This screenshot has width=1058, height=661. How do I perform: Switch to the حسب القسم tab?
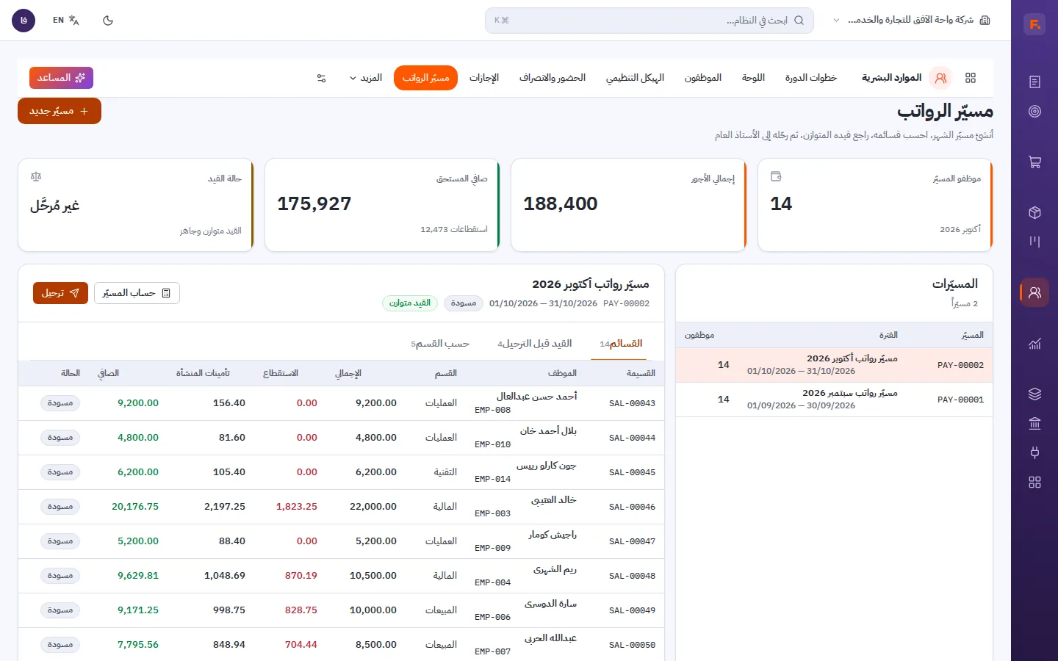point(440,344)
